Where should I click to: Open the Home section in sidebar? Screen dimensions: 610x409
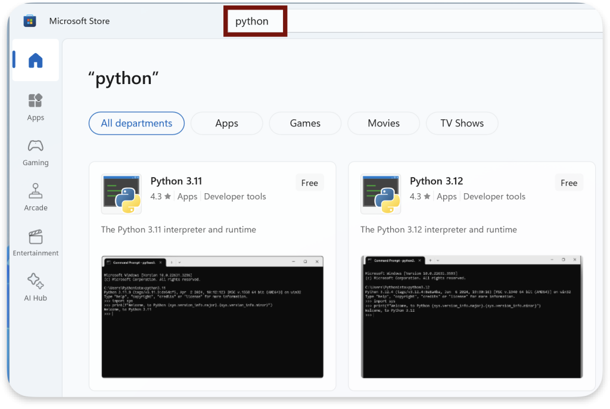coord(35,60)
